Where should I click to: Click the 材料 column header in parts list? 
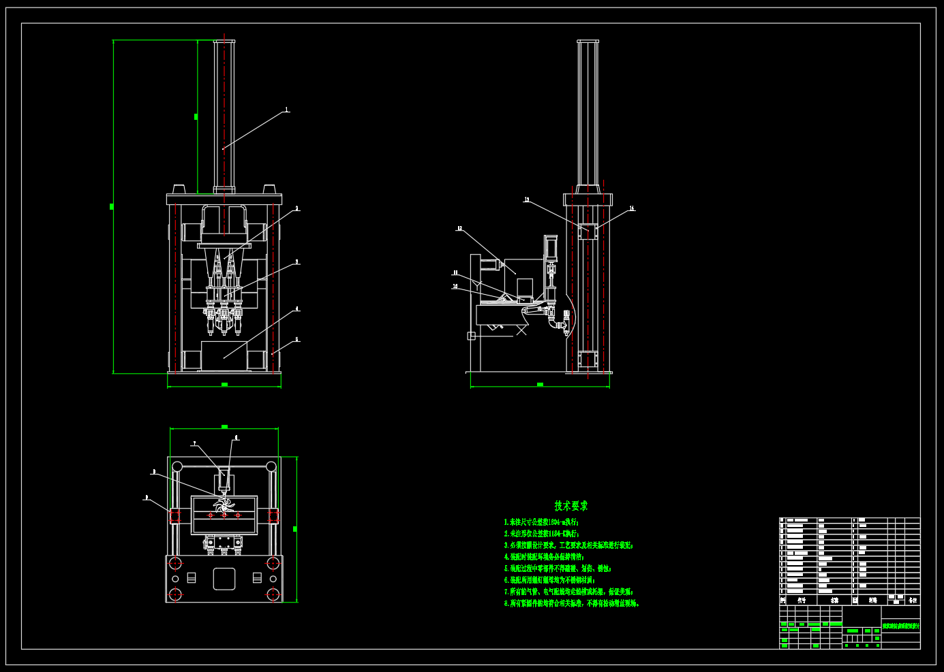coord(872,601)
